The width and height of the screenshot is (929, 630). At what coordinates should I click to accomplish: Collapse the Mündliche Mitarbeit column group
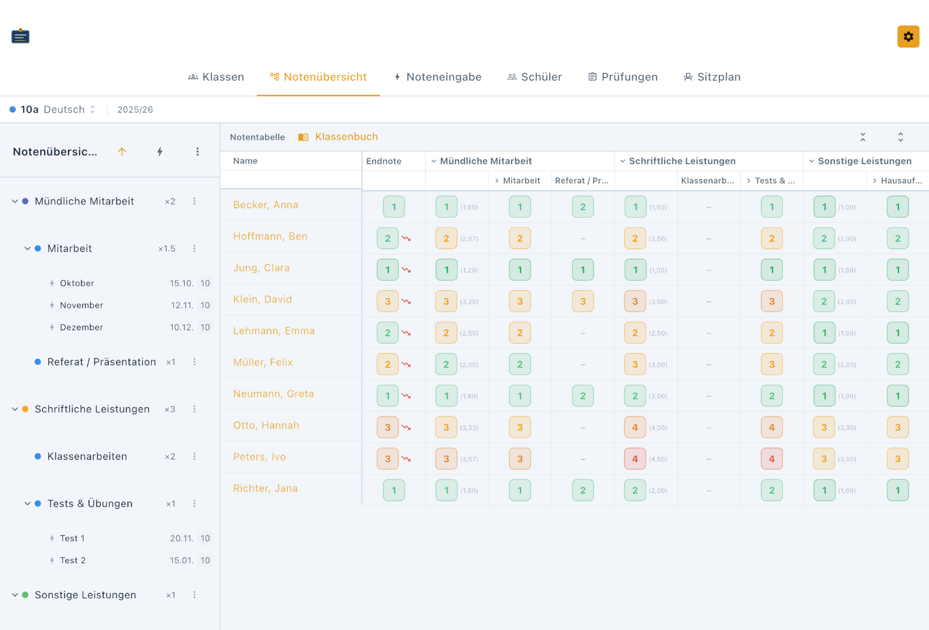tap(433, 161)
